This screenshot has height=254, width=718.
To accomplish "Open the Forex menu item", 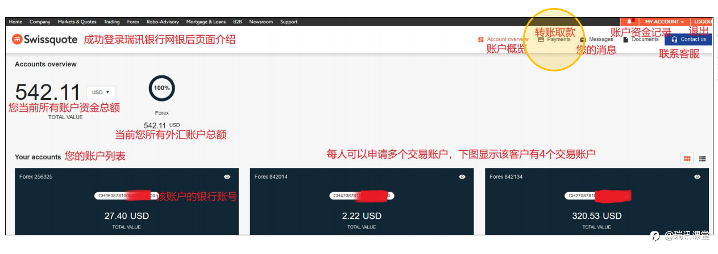I will tap(133, 22).
